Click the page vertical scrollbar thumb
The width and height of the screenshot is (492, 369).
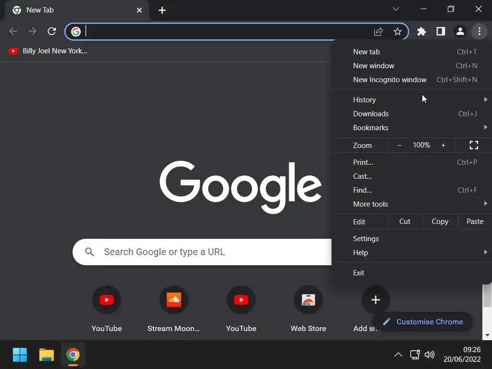click(487, 295)
